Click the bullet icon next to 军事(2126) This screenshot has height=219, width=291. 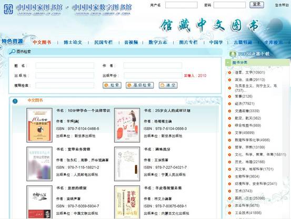(229, 97)
